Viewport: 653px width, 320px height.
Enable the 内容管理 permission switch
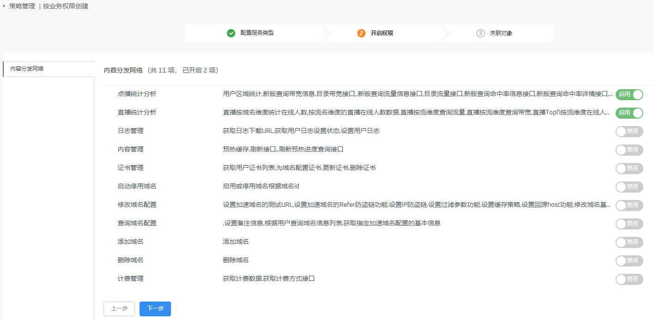pos(629,150)
